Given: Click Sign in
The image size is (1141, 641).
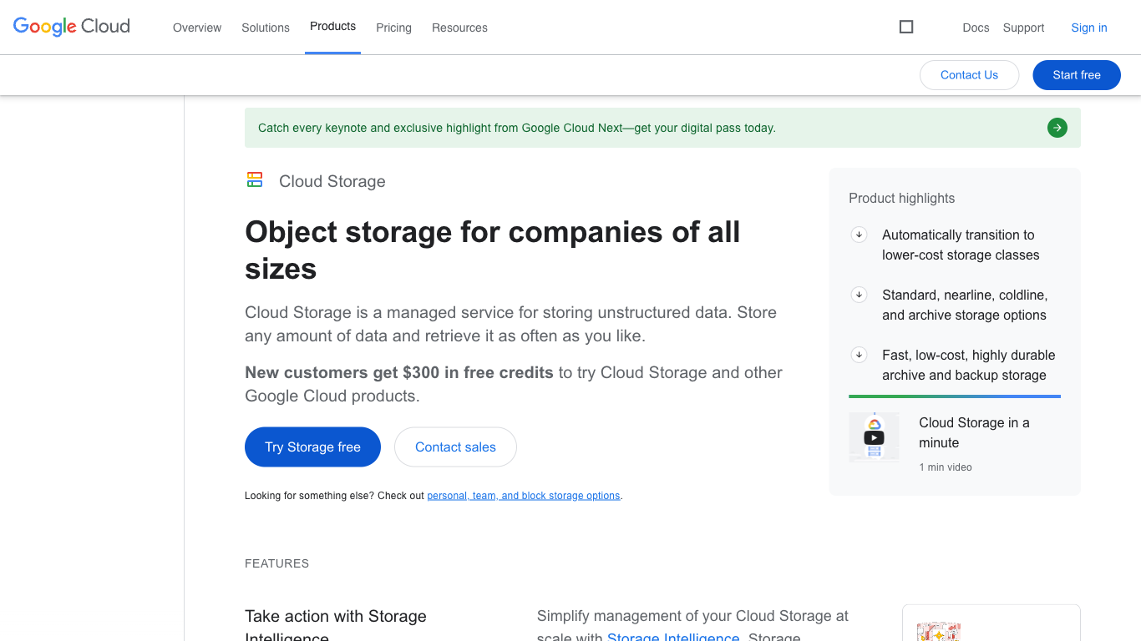Looking at the screenshot, I should 1089,28.
